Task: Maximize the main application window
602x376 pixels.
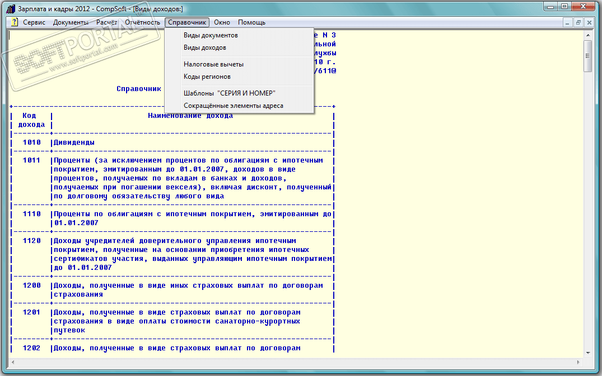Action: 564,7
